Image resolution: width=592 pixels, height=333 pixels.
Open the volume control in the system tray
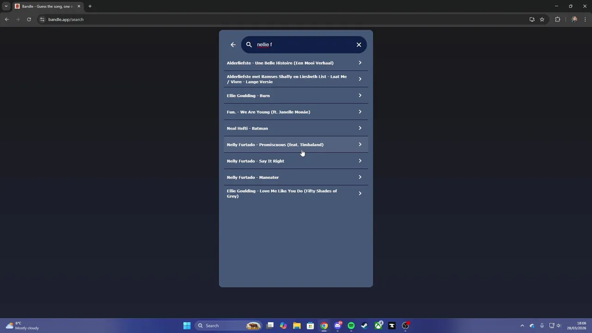coord(559,326)
